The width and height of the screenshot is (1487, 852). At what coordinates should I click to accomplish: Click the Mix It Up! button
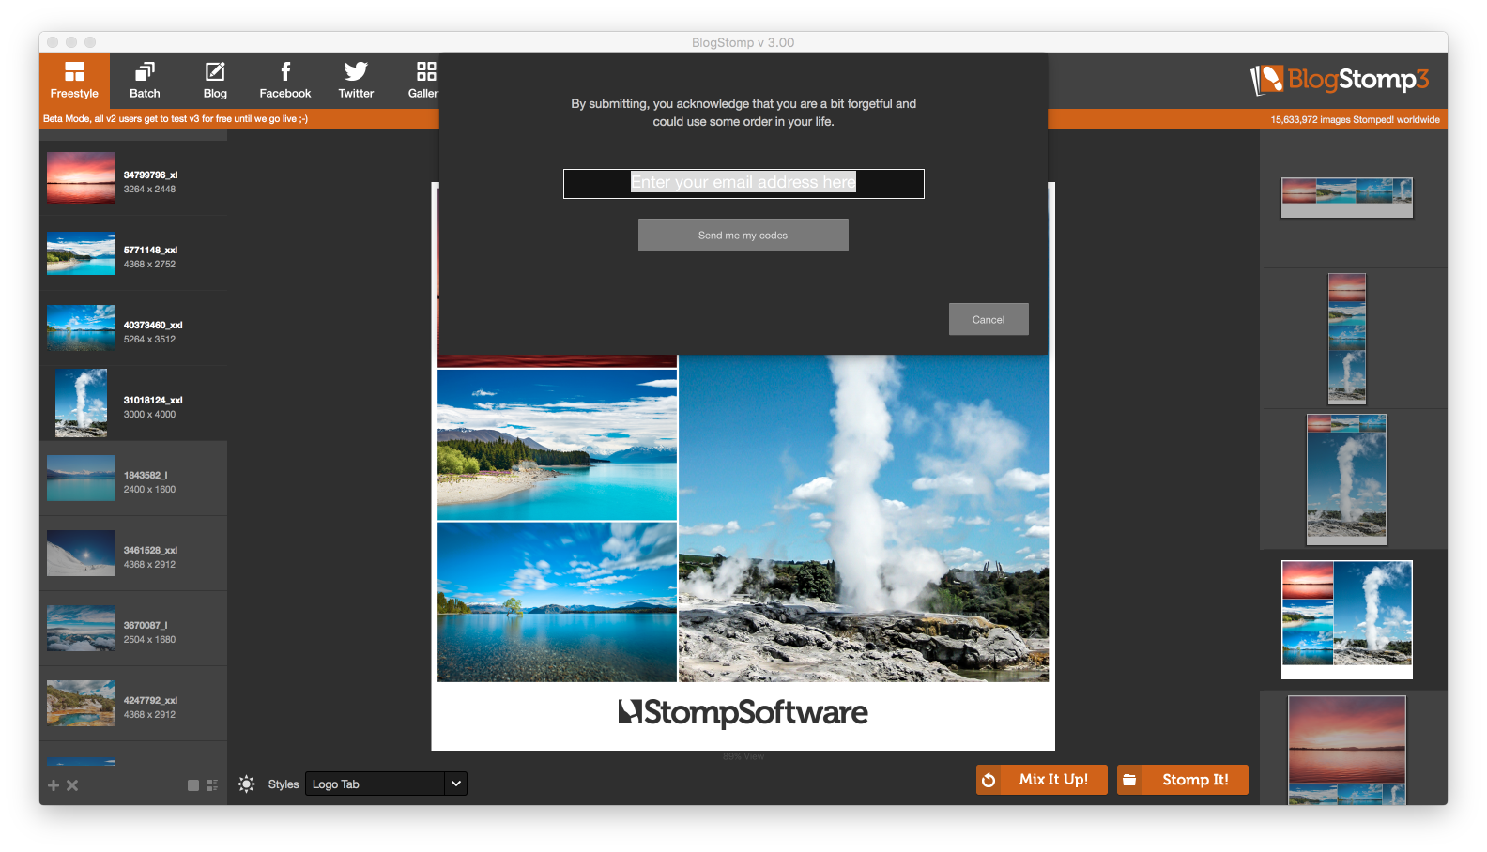(x=1042, y=780)
